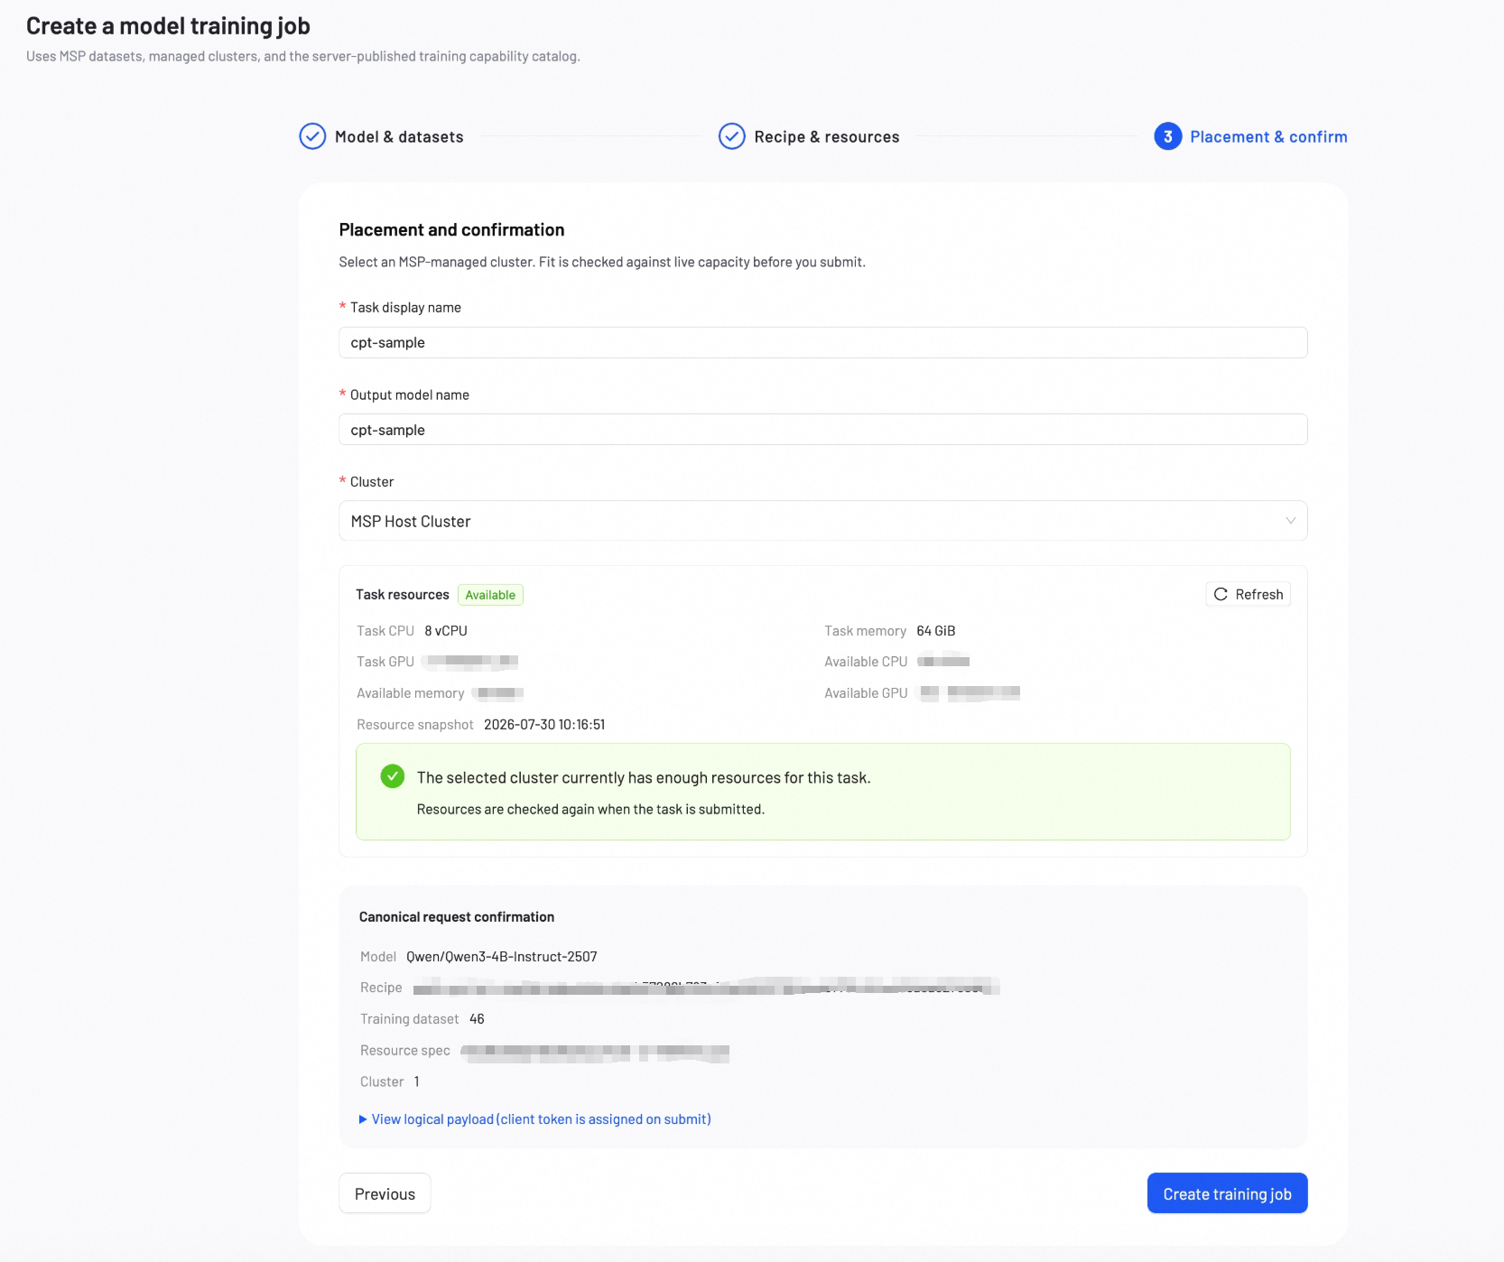Click the green success check icon
Image resolution: width=1504 pixels, height=1262 pixels.
tap(393, 776)
